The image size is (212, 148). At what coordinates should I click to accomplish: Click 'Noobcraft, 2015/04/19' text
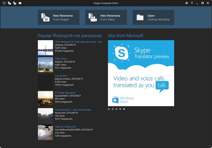66,113
